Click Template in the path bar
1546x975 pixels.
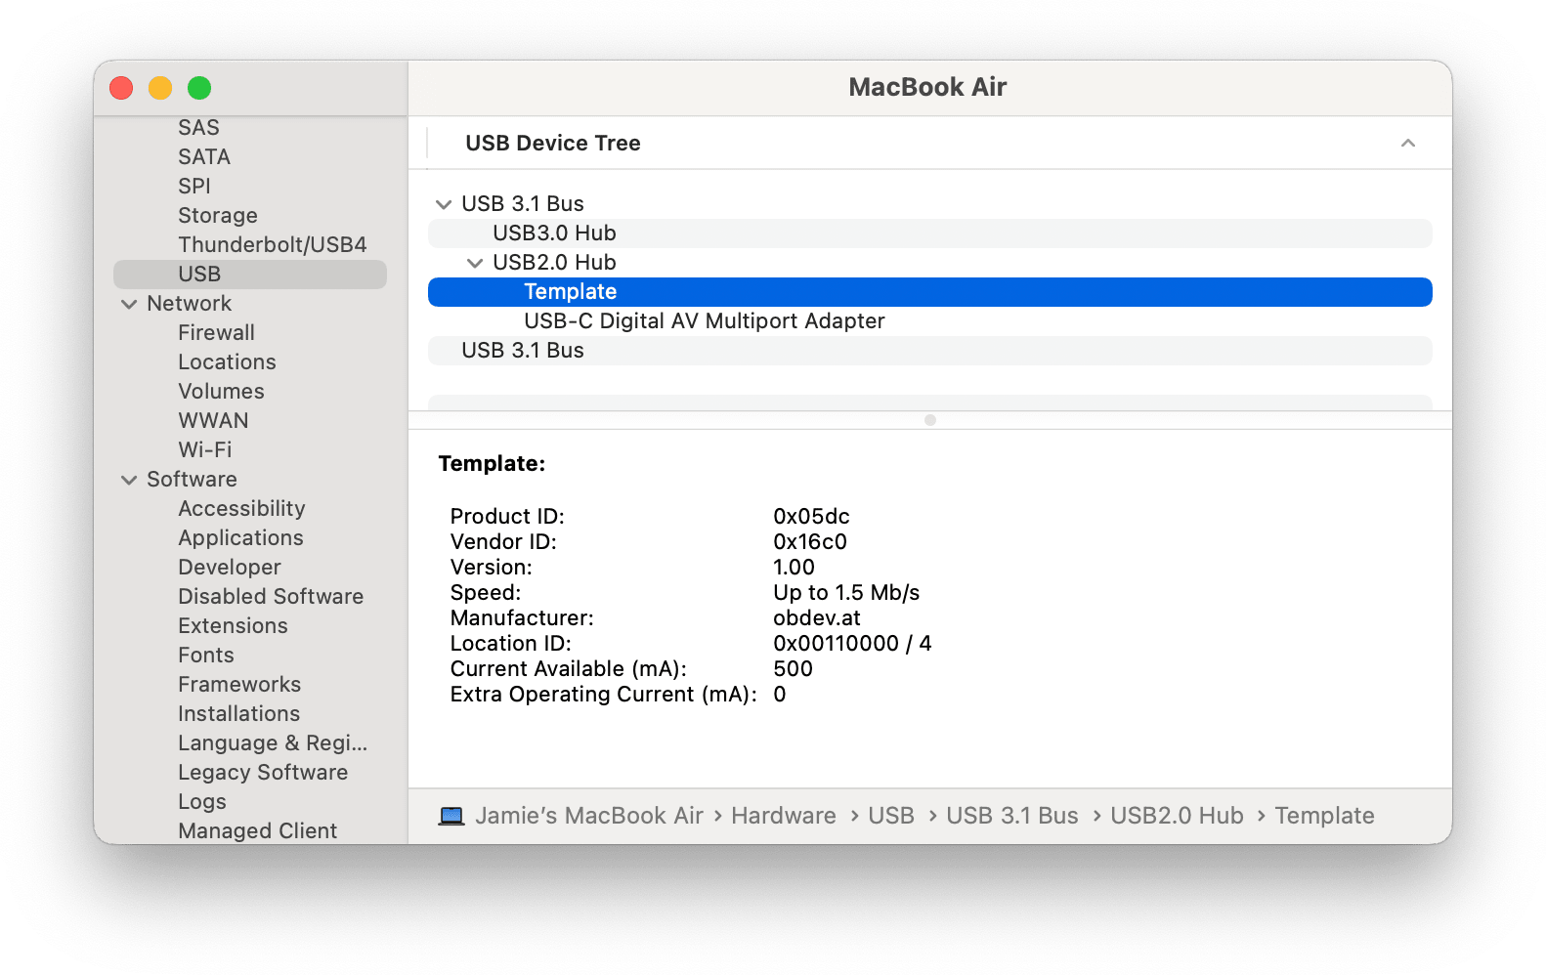pyautogui.click(x=1324, y=816)
